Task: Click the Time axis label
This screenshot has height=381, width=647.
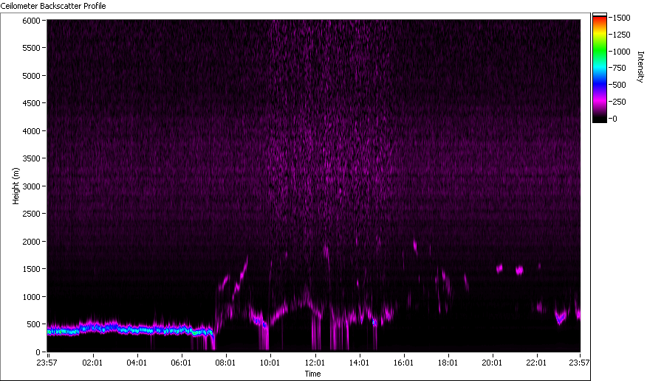Action: tap(312, 374)
